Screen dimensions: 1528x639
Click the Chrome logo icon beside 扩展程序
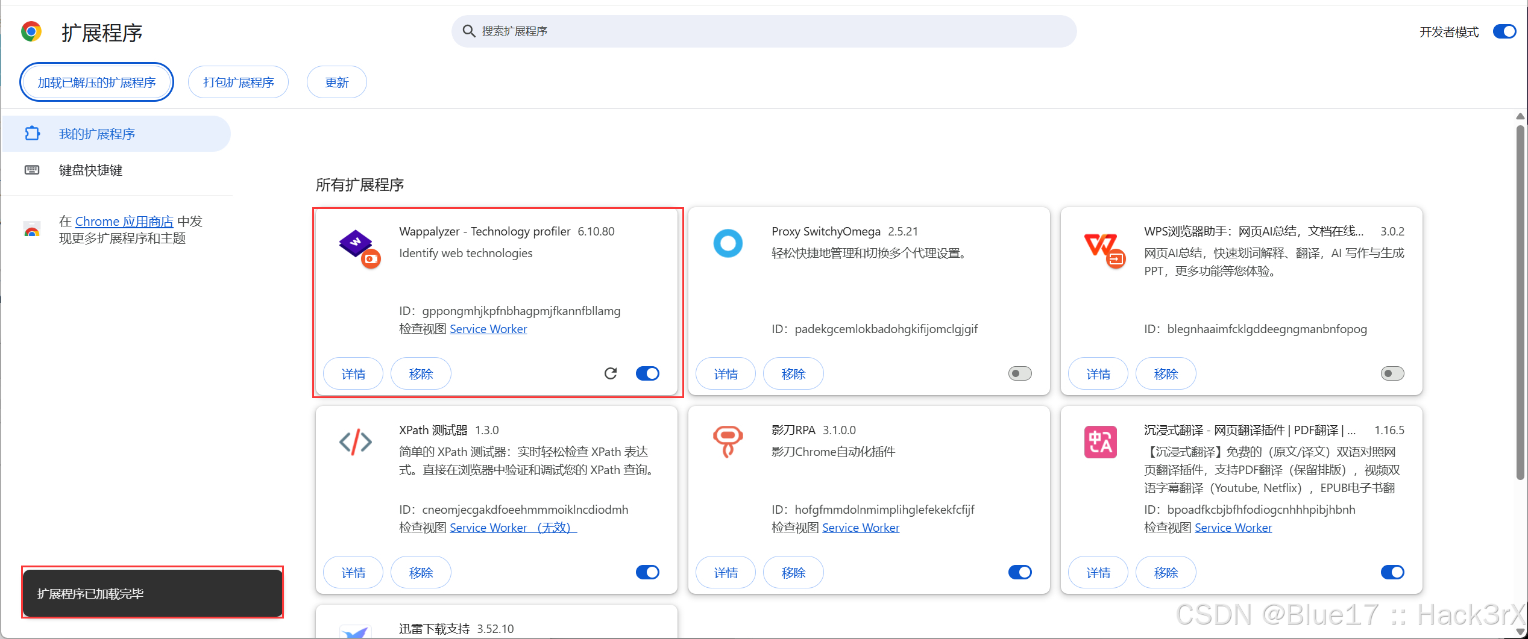click(x=31, y=31)
